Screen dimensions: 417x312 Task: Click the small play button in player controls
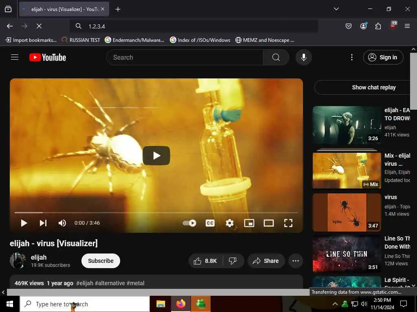coord(24,223)
